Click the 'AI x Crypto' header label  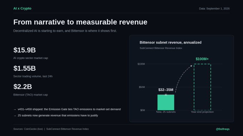[x=22, y=9]
